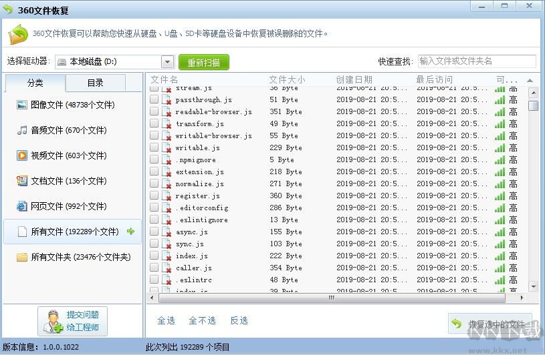545x355 pixels.
Task: Click the file icon of extension.js
Action: pos(167,172)
